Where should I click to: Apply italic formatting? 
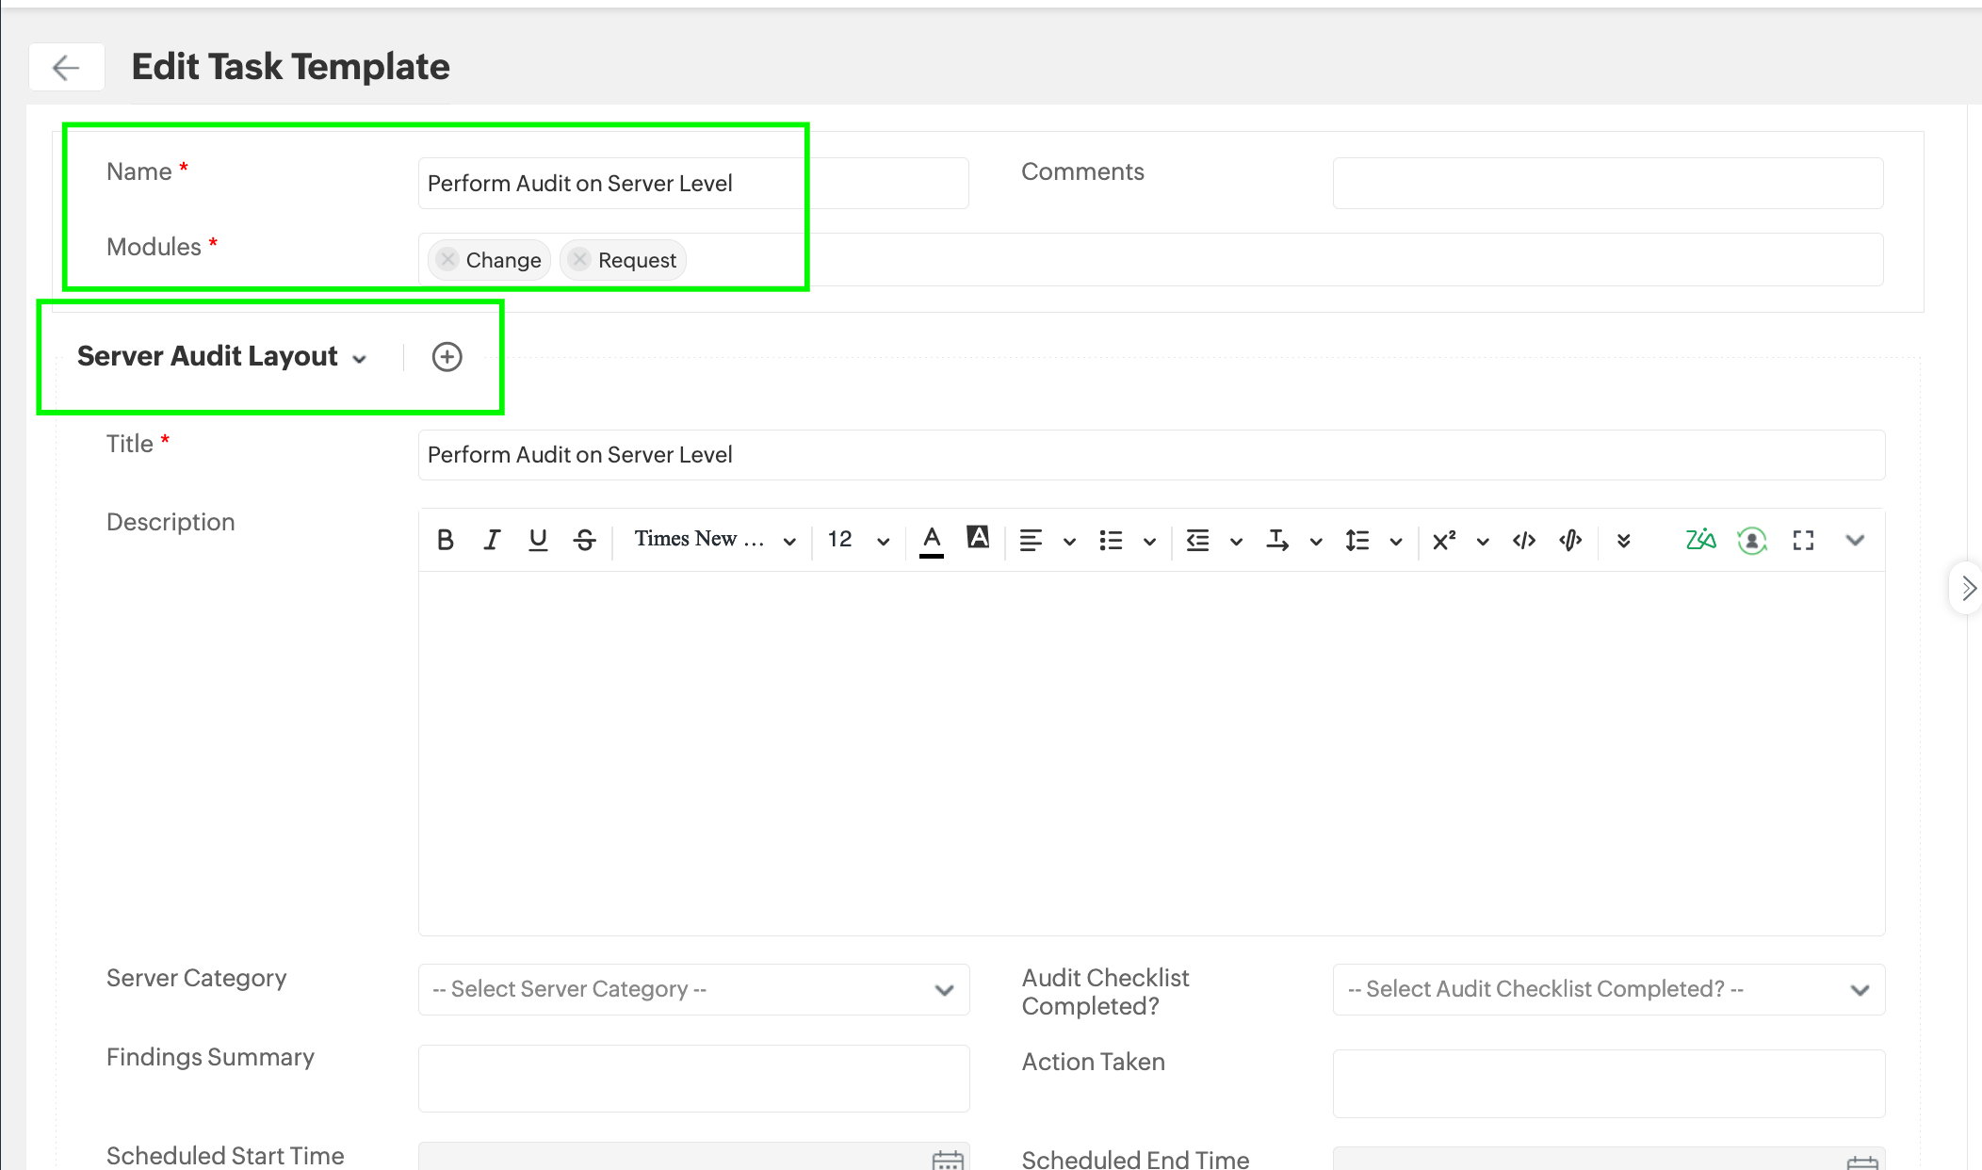click(x=492, y=540)
